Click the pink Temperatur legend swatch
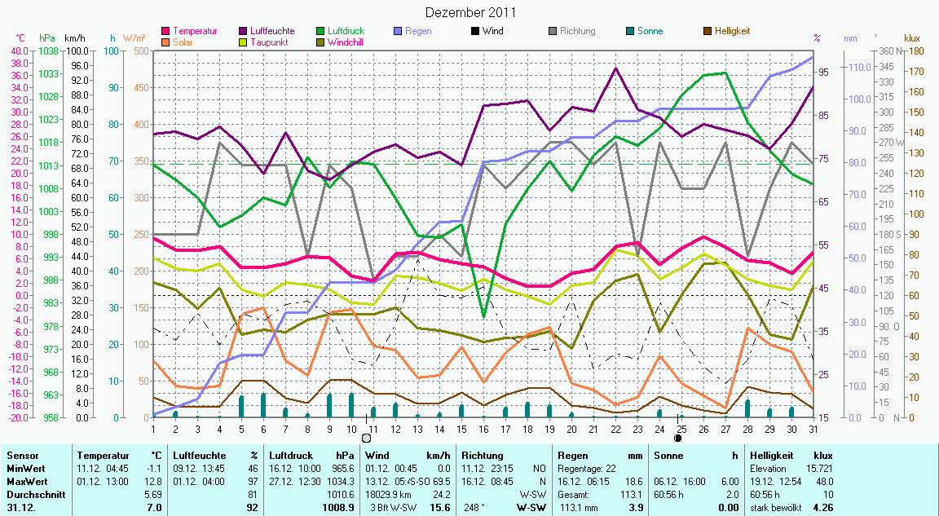 pos(167,32)
